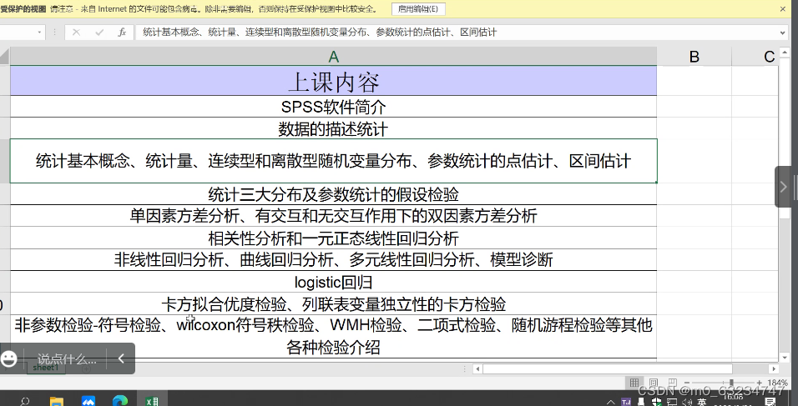Click inside the formula bar text field
Viewport: 798px width, 406px height.
(456, 33)
